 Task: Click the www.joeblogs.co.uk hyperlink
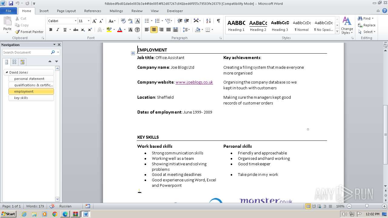tap(194, 82)
